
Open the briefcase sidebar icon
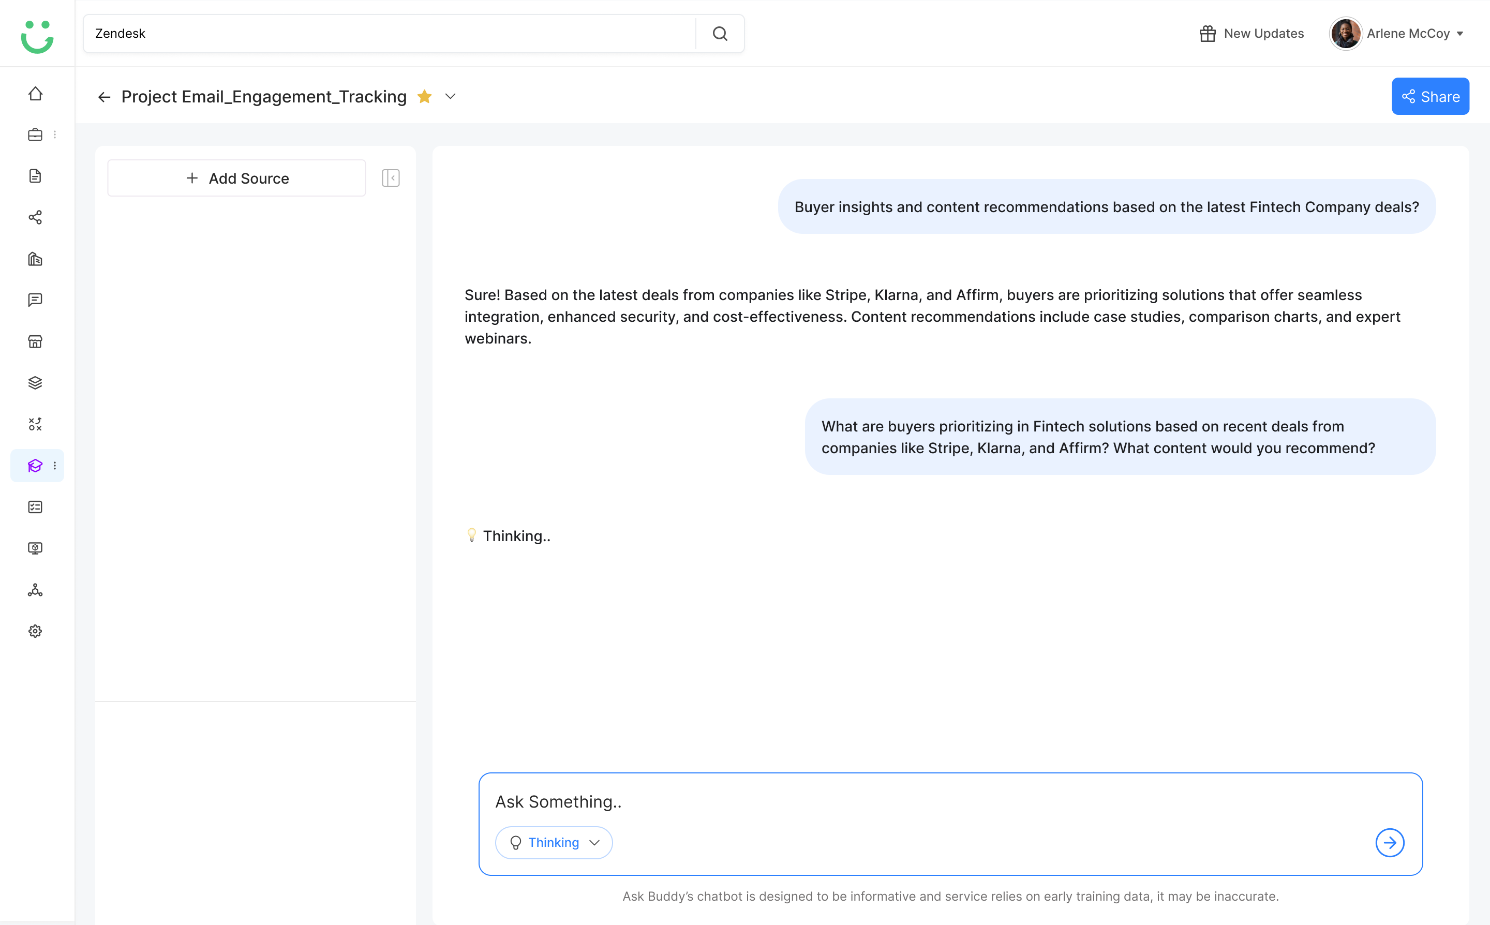[x=36, y=135]
